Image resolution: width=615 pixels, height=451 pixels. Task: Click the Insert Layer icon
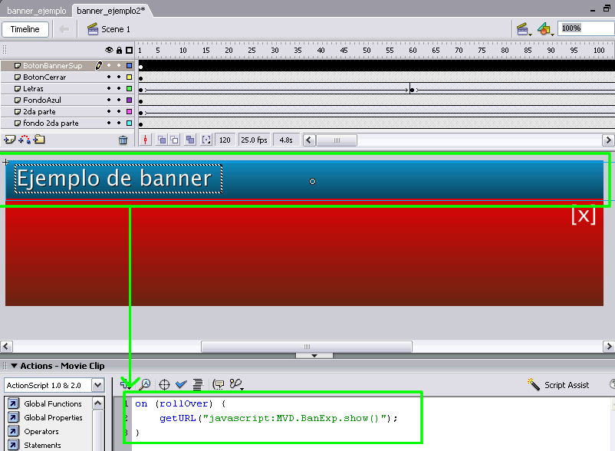click(10, 140)
